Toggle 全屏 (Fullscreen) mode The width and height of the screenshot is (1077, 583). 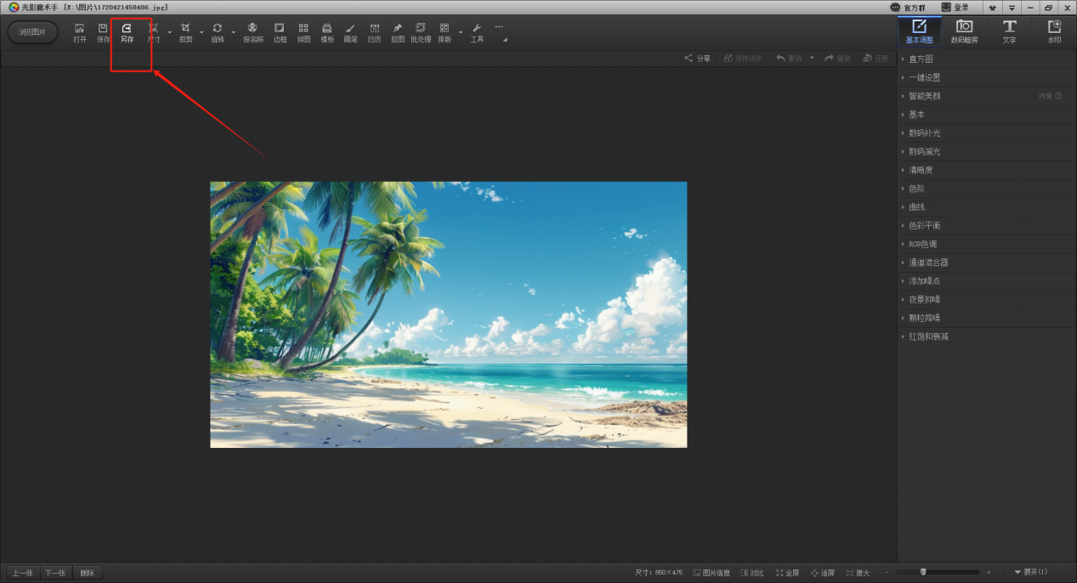tap(787, 573)
